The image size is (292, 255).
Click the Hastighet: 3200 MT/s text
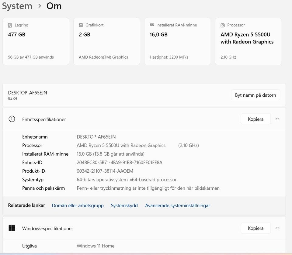point(169,57)
